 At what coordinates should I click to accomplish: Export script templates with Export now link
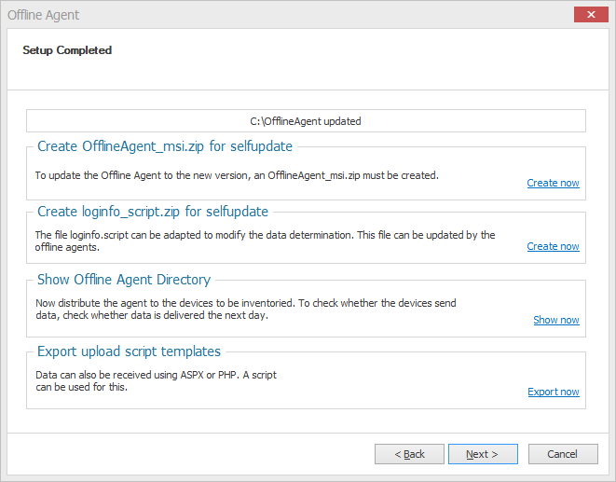point(554,392)
